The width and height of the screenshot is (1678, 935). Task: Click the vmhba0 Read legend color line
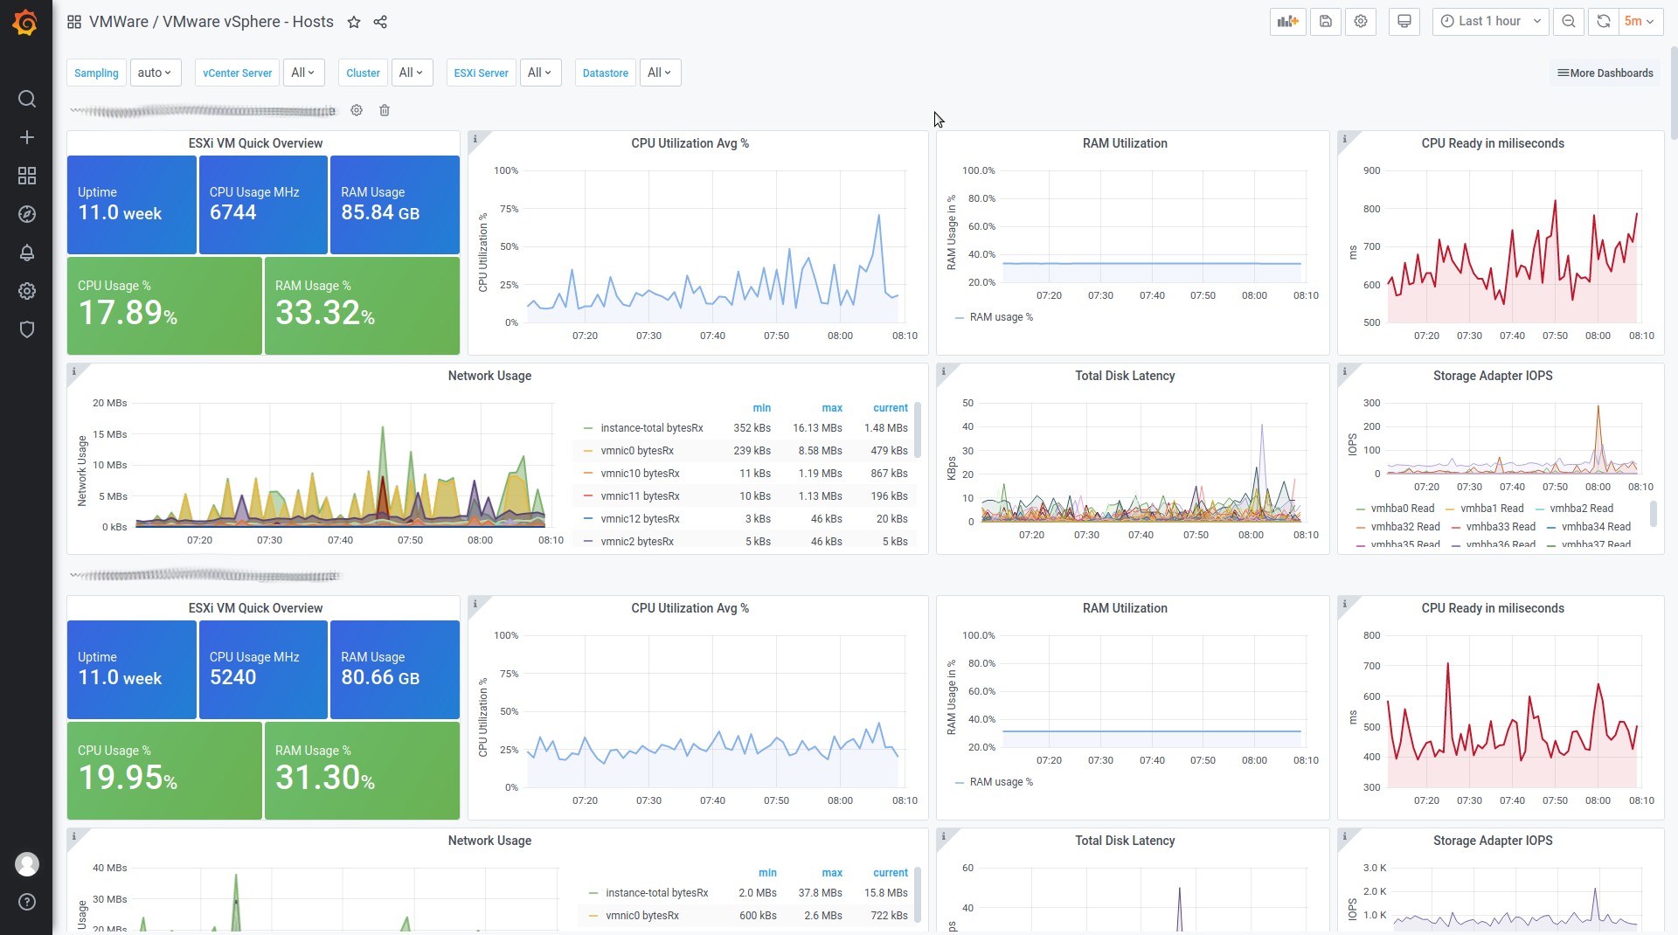pyautogui.click(x=1361, y=509)
